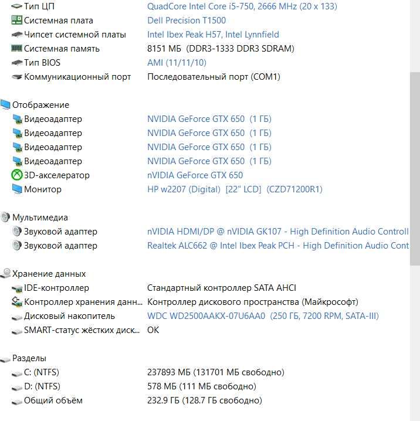The image size is (420, 421).
Task: Select the Мультимедиа section header
Action: click(x=40, y=217)
